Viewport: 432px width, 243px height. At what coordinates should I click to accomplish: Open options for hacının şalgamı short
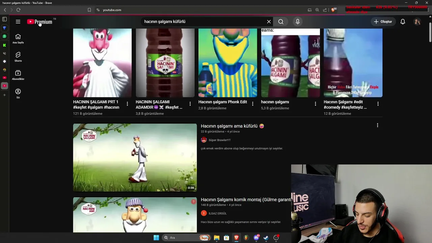click(315, 104)
